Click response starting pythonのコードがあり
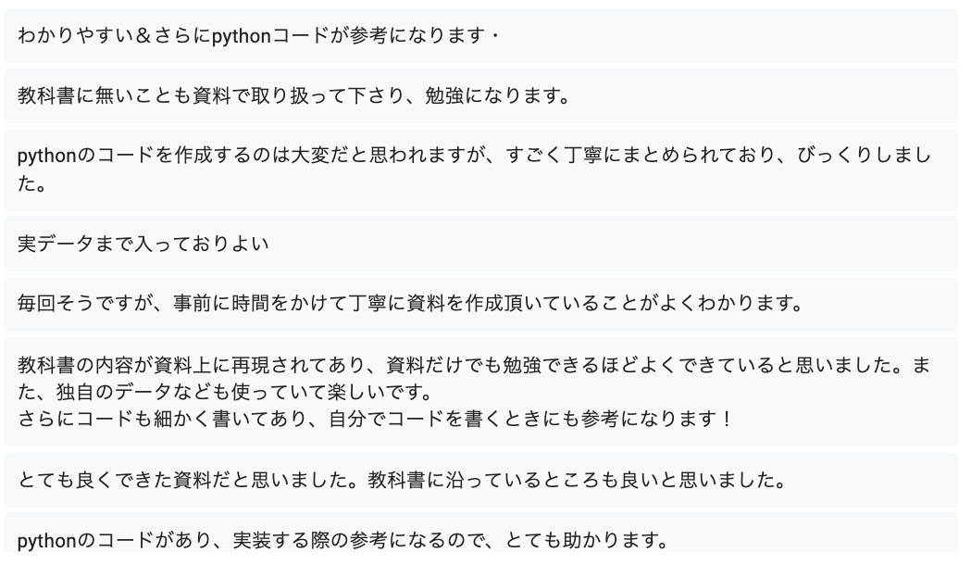Viewport: 971px width, 565px height. [x=480, y=533]
